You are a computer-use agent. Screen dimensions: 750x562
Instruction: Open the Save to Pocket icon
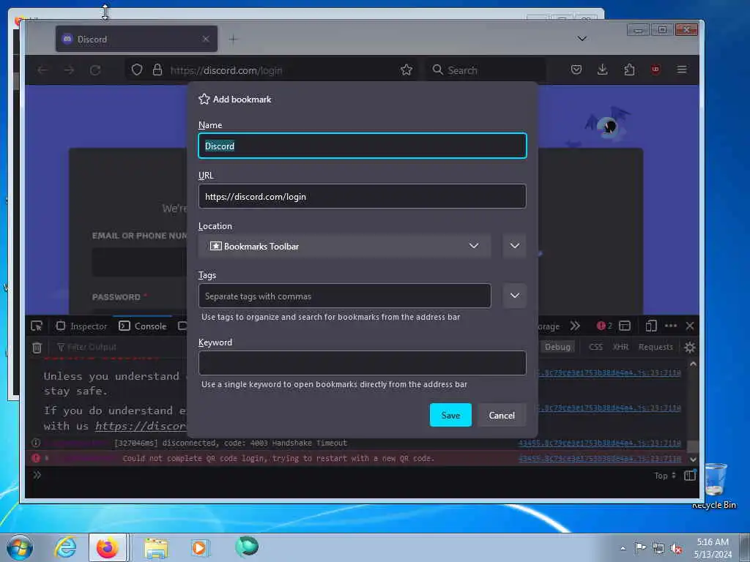(576, 70)
